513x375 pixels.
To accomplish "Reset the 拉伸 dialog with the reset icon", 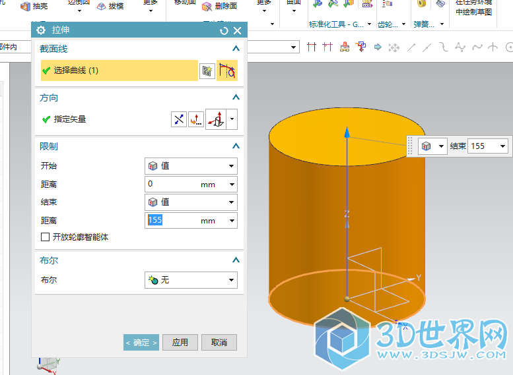I will click(x=224, y=30).
